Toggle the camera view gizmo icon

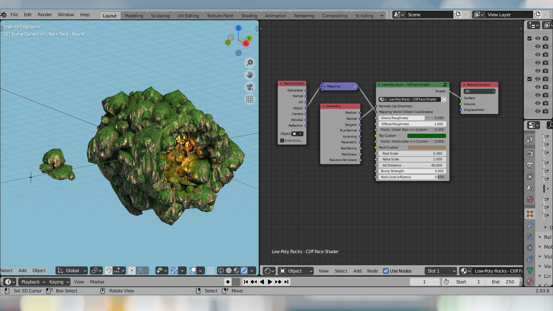point(250,87)
